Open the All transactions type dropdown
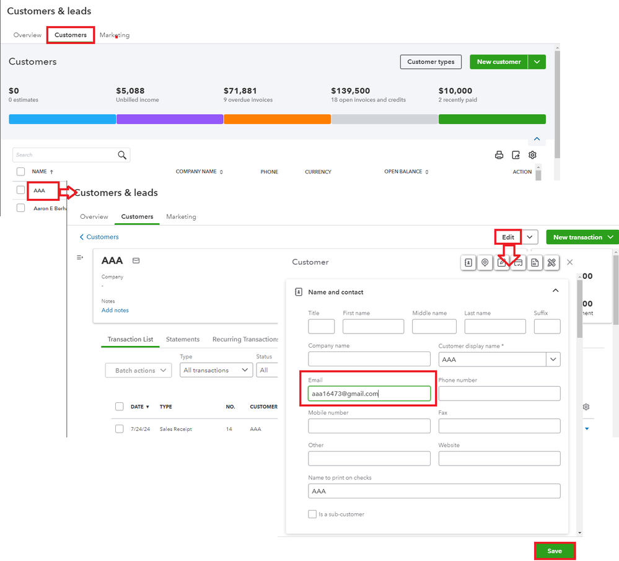619x561 pixels. click(x=216, y=370)
